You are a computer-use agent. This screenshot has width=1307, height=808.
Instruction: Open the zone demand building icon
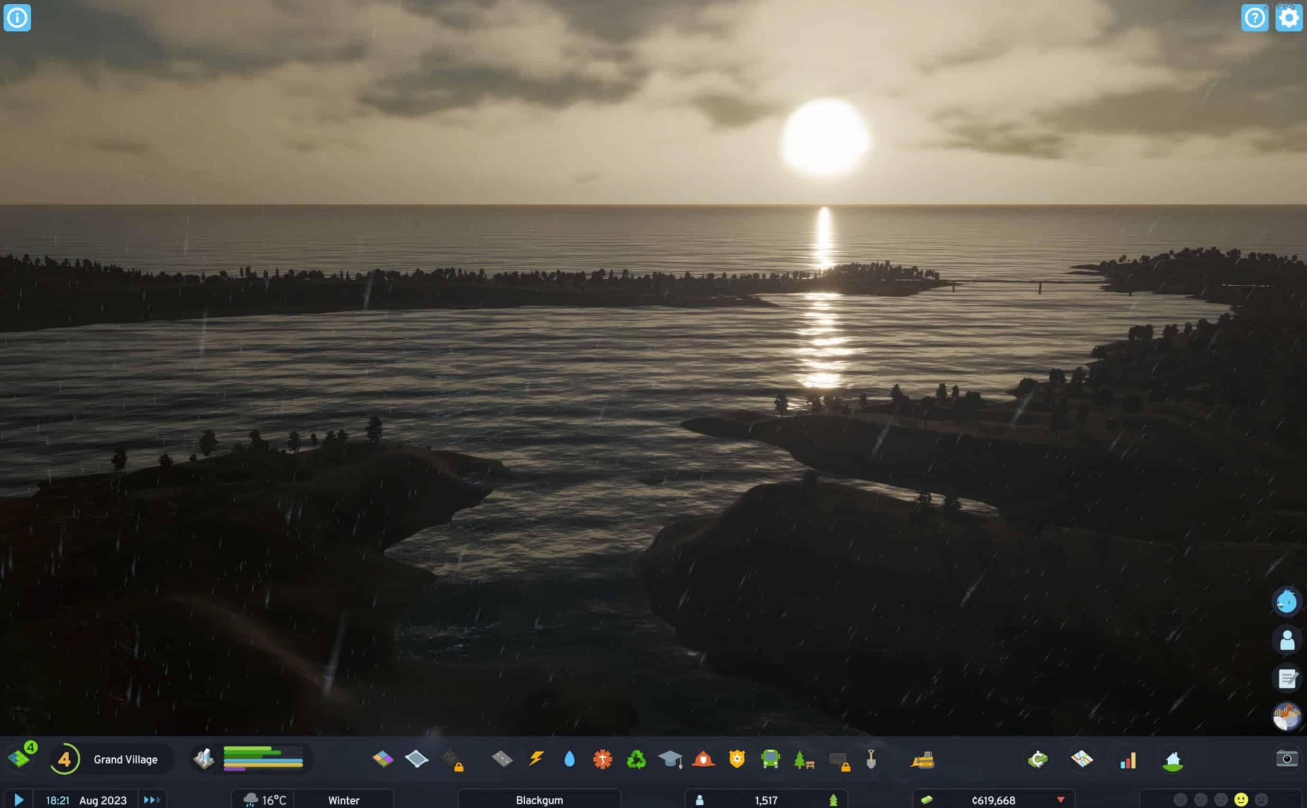coord(203,759)
